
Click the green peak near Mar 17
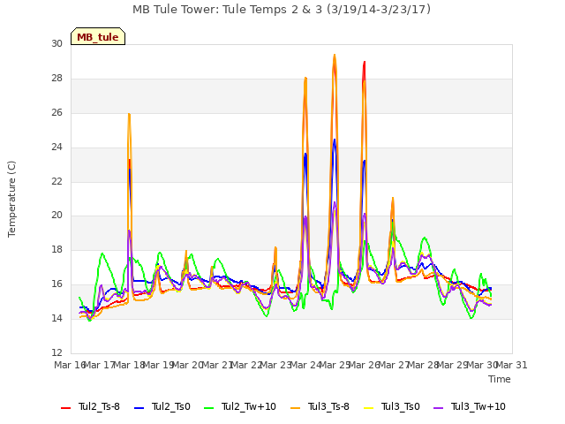click(x=102, y=254)
